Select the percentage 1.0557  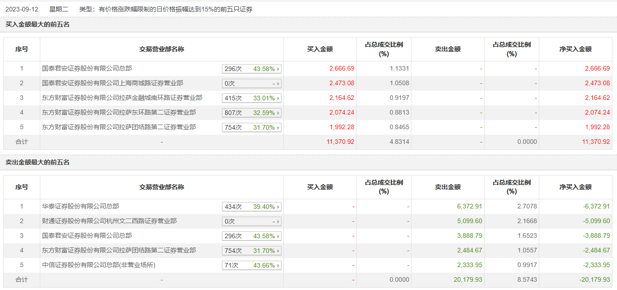[527, 251]
